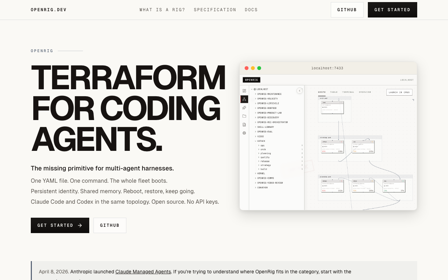
Task: Open the folder icon in the preview sidebar
Action: pos(244,116)
